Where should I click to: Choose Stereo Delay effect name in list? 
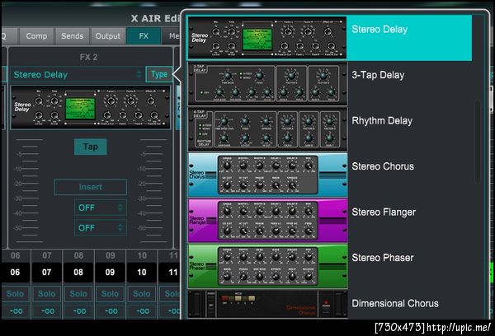point(379,30)
